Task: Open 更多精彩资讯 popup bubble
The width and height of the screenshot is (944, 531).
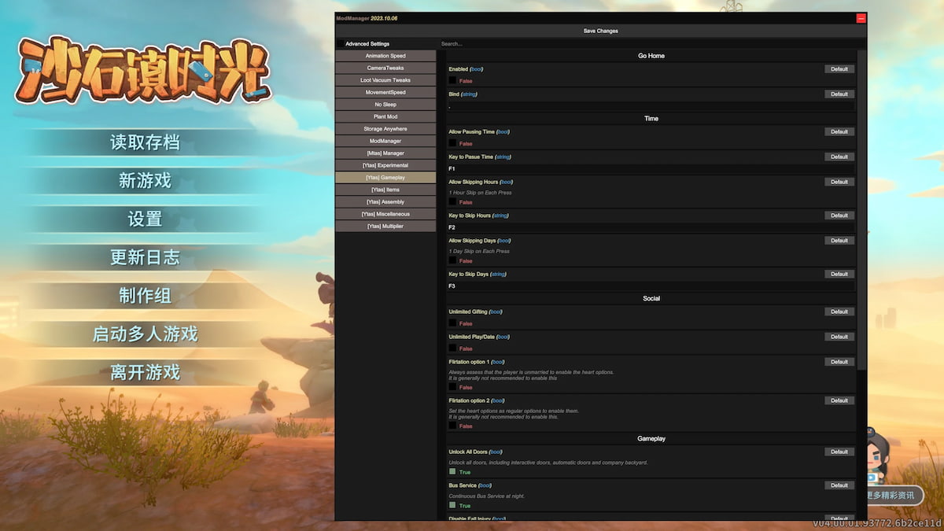Action: (893, 496)
